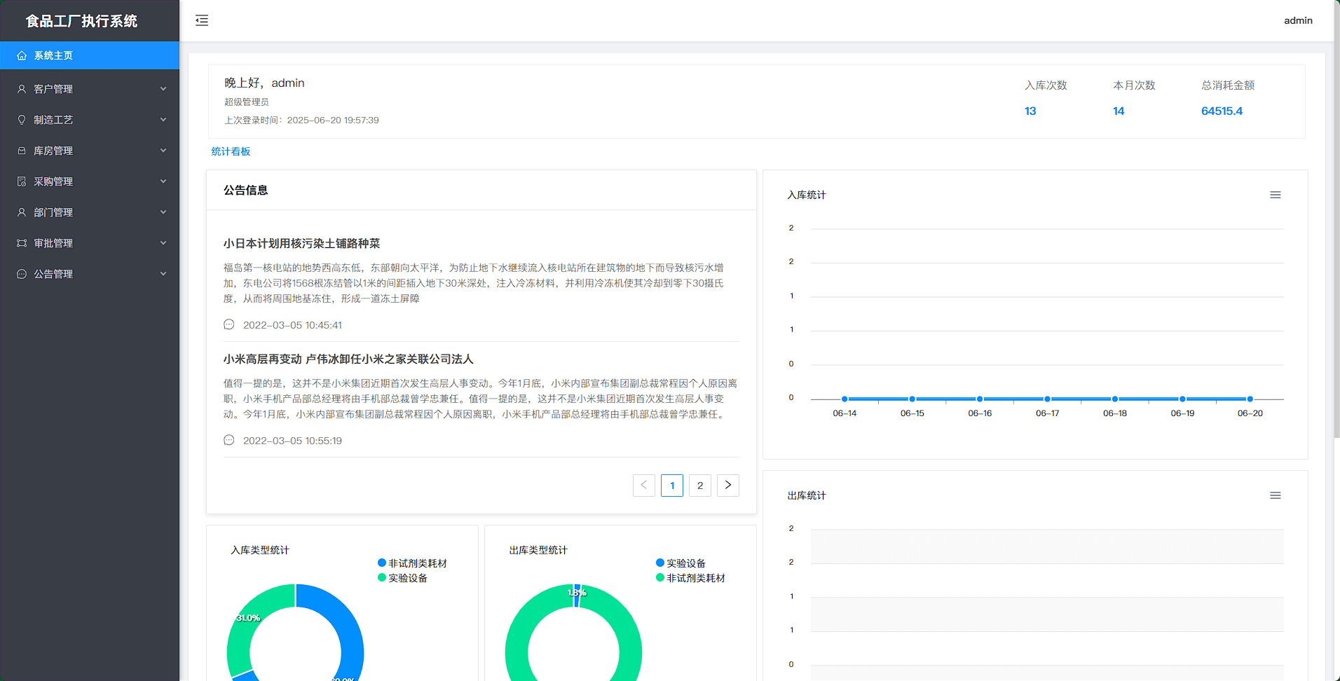
Task: Expand the 制造工艺 submenu arrow
Action: [163, 120]
